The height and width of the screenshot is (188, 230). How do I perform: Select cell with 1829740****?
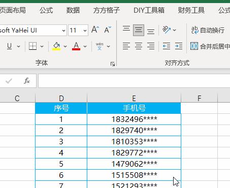pos(134,131)
